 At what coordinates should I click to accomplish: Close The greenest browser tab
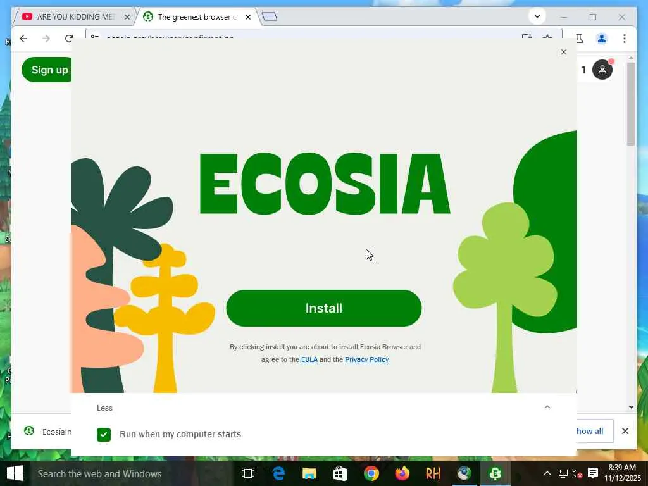[248, 17]
